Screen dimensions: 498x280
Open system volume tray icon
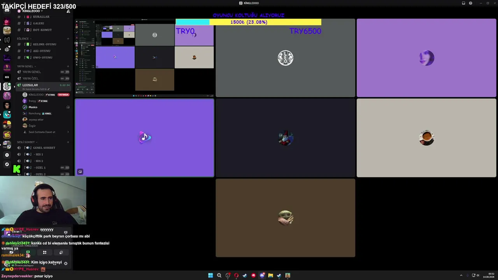coord(478,275)
